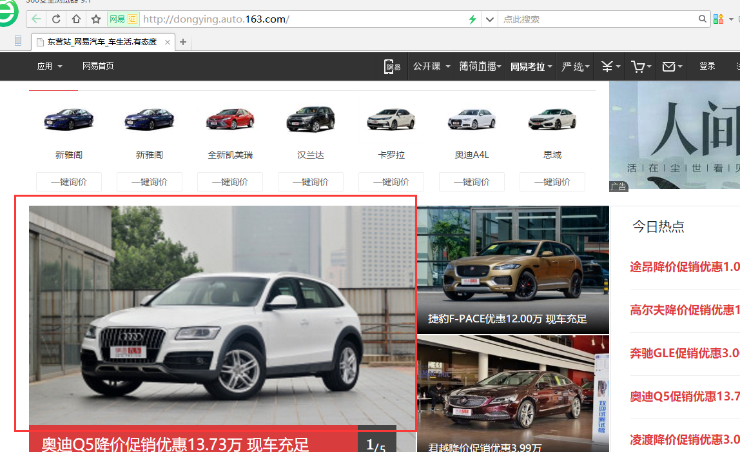Image resolution: width=740 pixels, height=452 pixels.
Task: Click the 奥迪A4L car thumbnail
Action: click(x=472, y=119)
